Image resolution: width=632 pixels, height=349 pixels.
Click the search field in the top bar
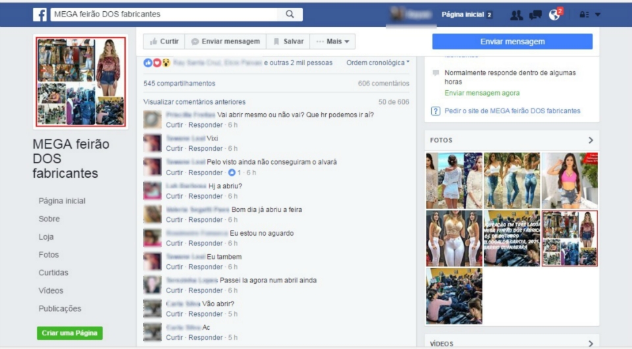pos(165,14)
